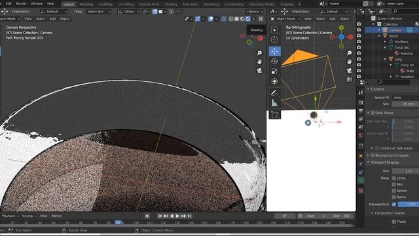The image size is (419, 236).
Task: Select rendered viewport shading mode
Action: tap(247, 19)
